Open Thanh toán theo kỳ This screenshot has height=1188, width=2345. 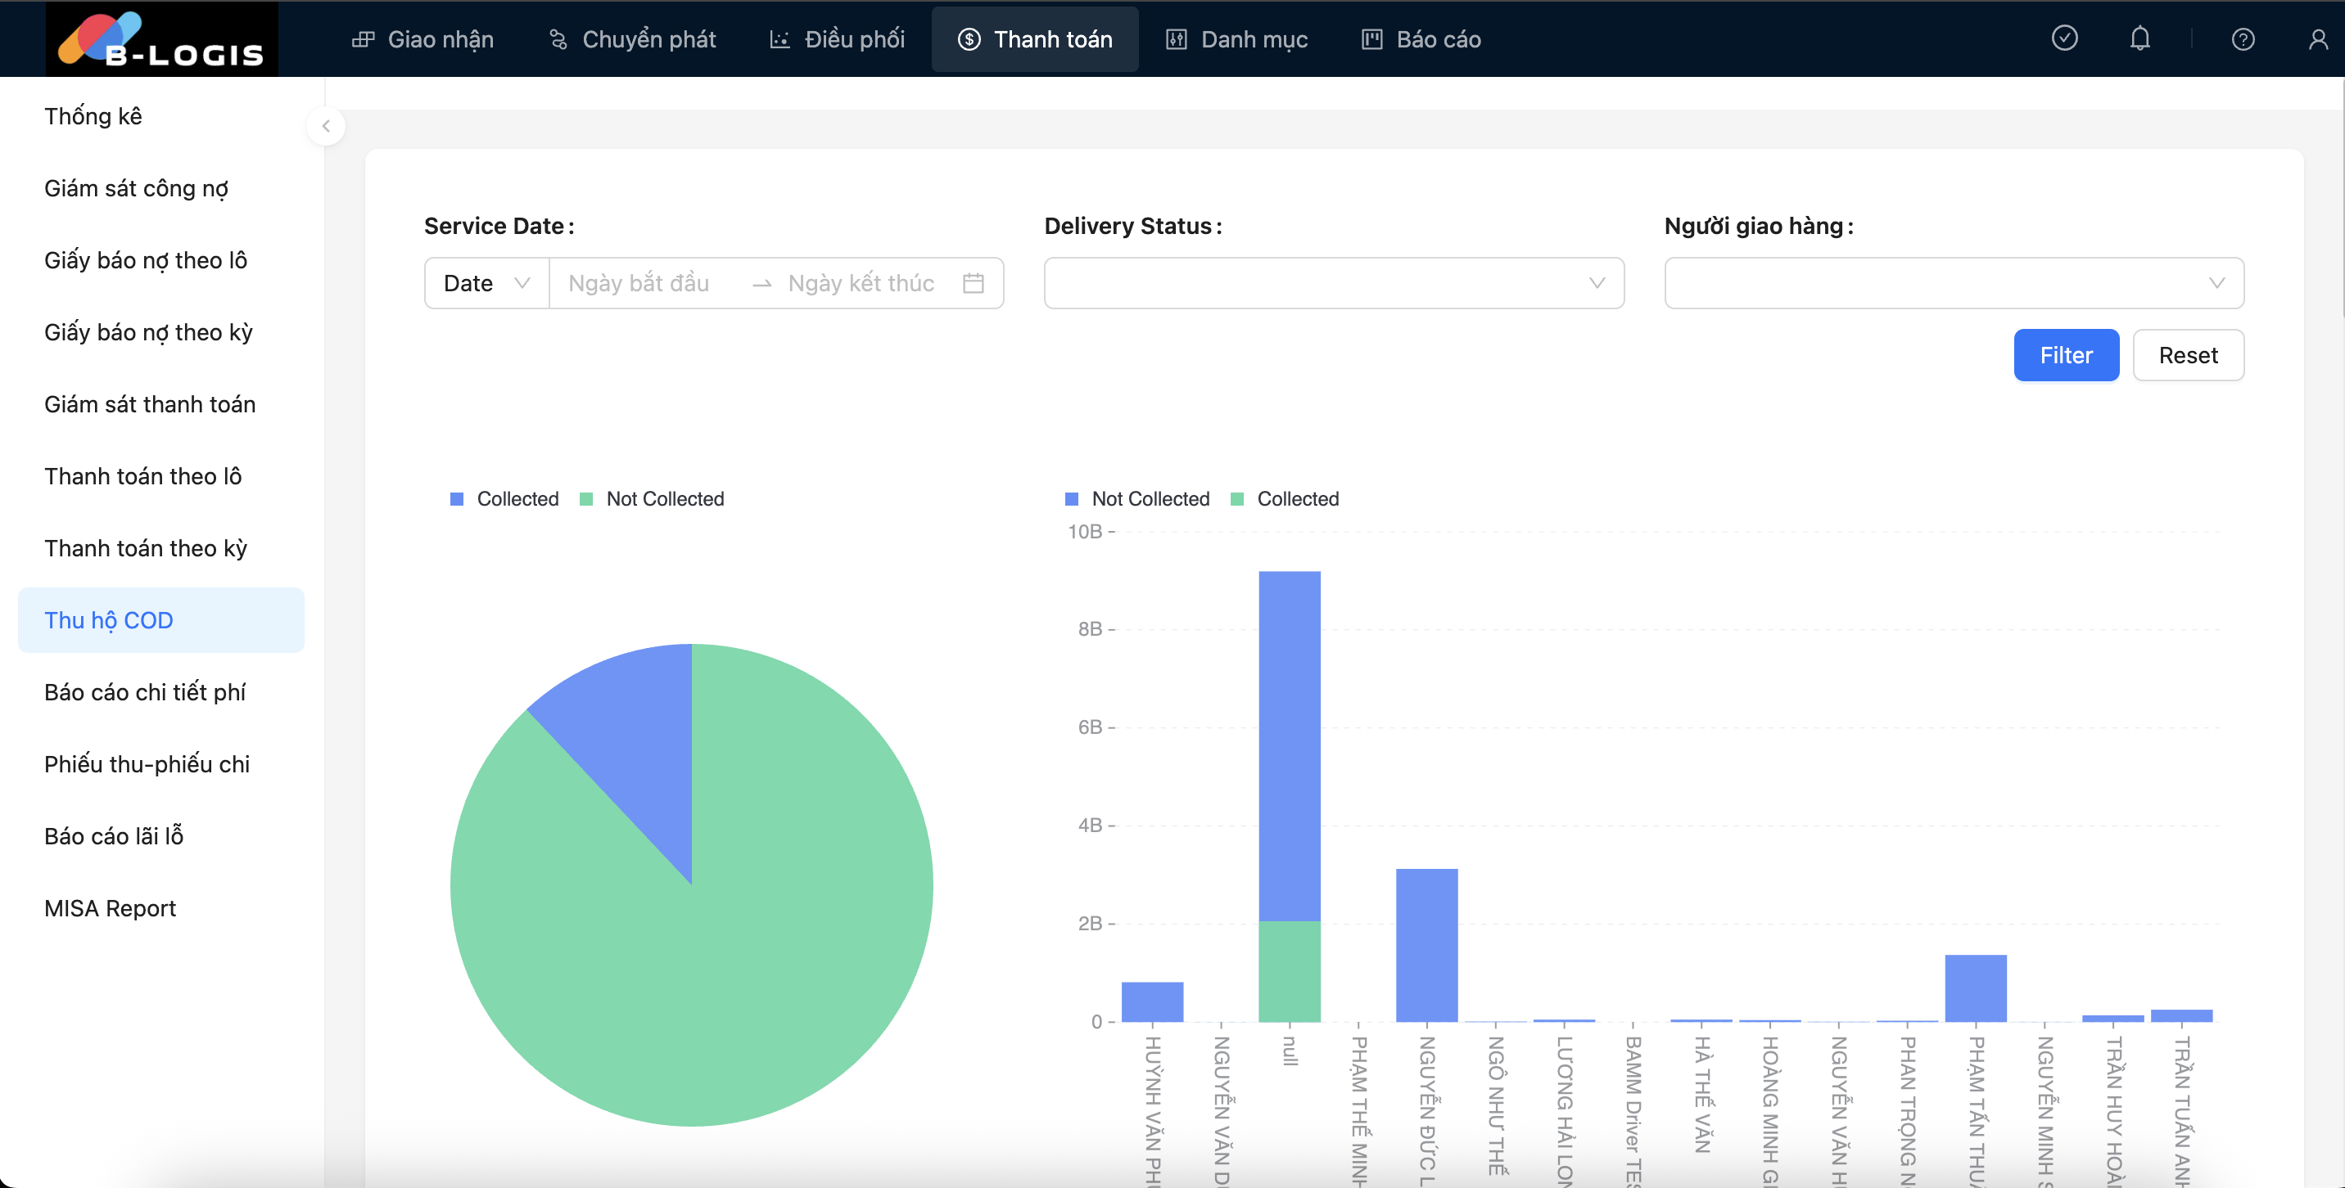[161, 547]
